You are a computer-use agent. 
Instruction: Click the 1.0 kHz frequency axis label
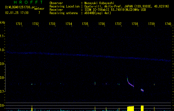coord(2,50)
